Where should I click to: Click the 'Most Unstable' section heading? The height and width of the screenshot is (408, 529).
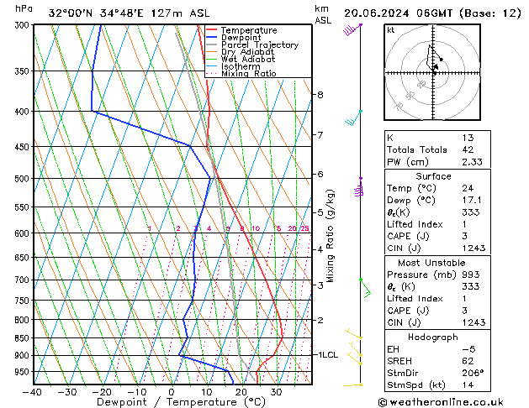coord(431,263)
